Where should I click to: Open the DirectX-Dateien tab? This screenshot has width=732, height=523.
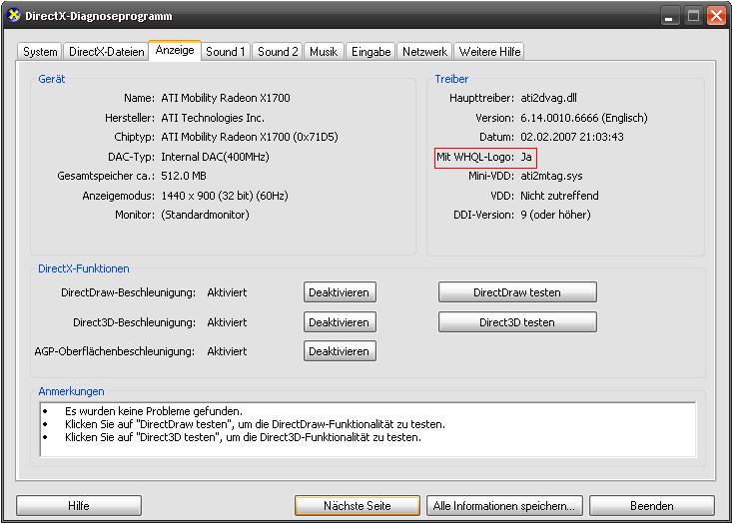click(x=107, y=52)
